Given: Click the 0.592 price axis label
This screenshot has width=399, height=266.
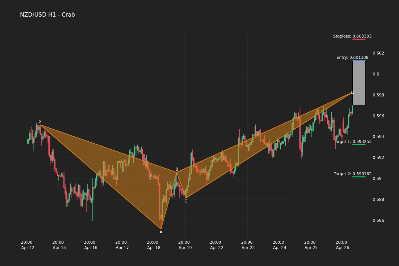Looking at the screenshot, I should (378, 158).
